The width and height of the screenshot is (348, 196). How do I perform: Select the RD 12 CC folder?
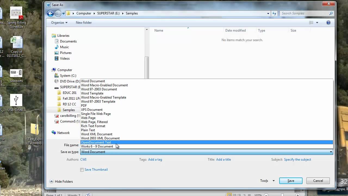tap(67, 104)
